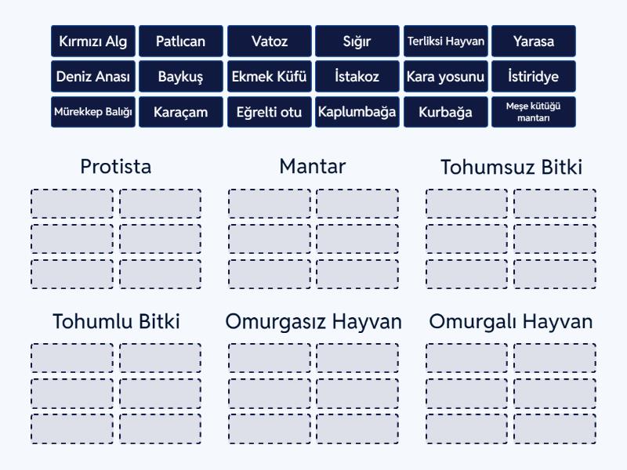Pick the Patlıcan word tile
The image size is (627, 470).
(x=181, y=42)
